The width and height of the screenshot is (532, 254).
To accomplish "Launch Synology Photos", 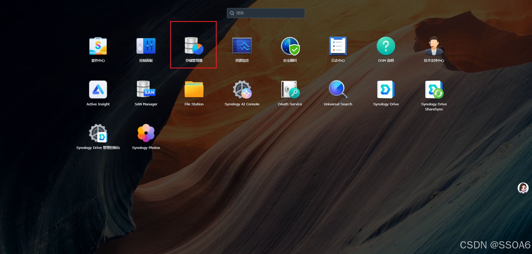I will pyautogui.click(x=146, y=133).
